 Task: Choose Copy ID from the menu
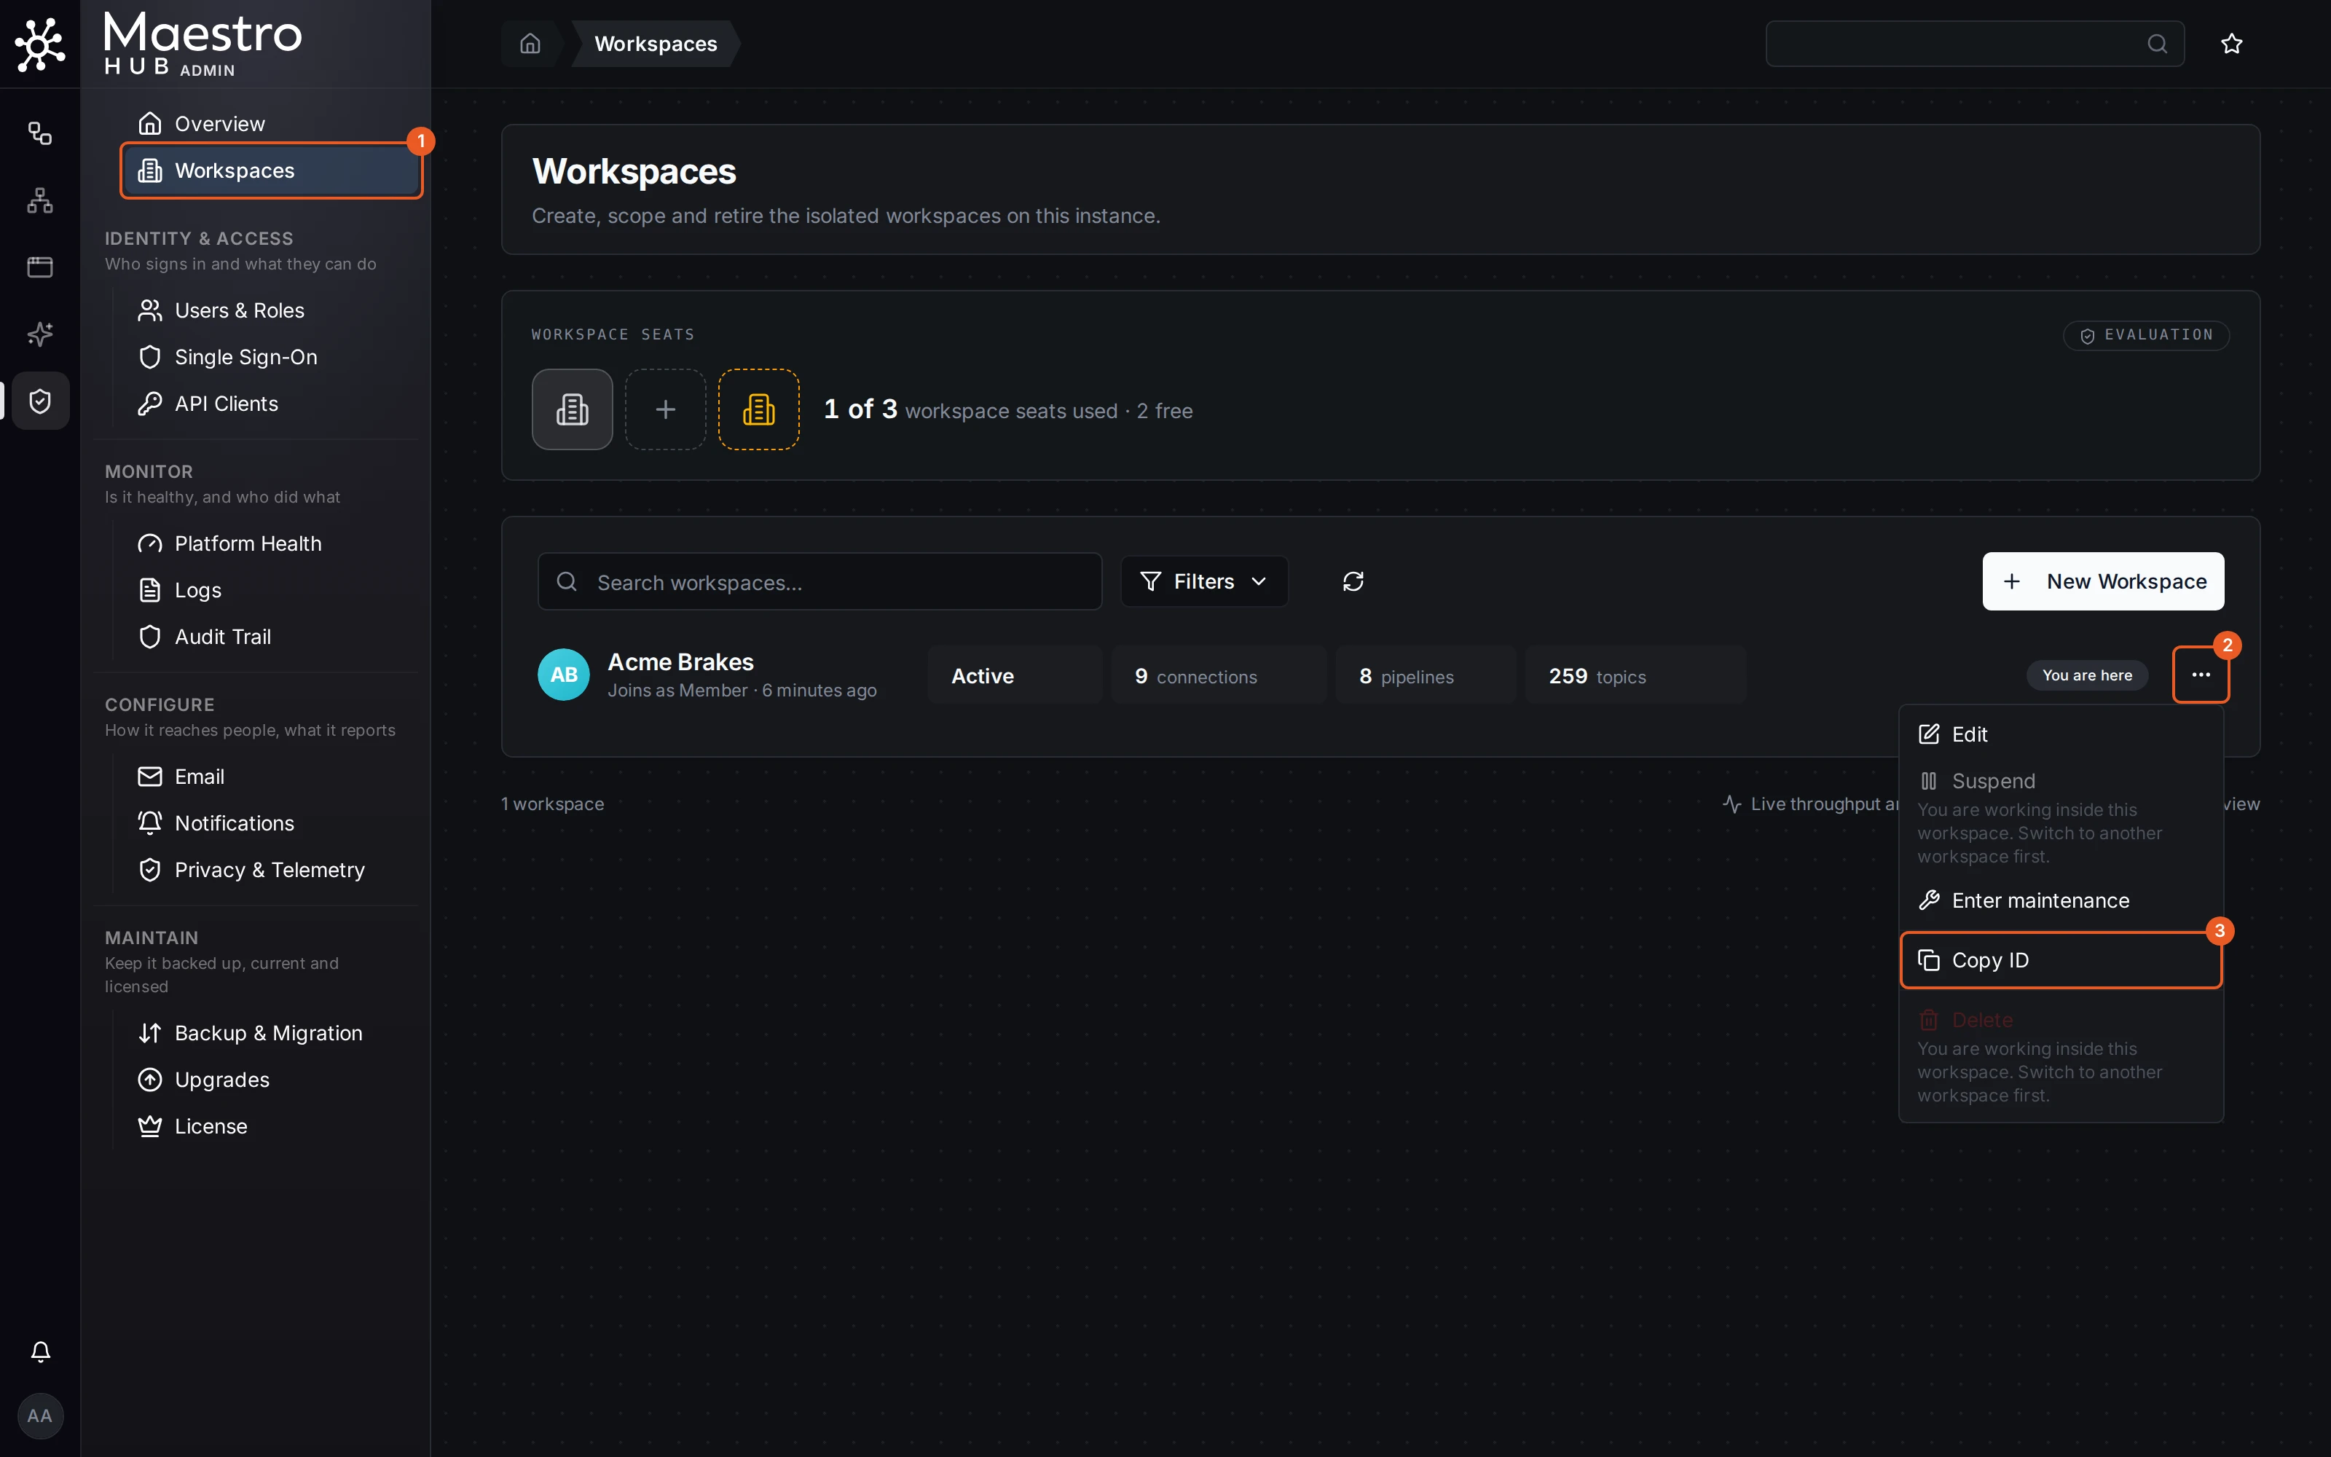coord(2060,959)
